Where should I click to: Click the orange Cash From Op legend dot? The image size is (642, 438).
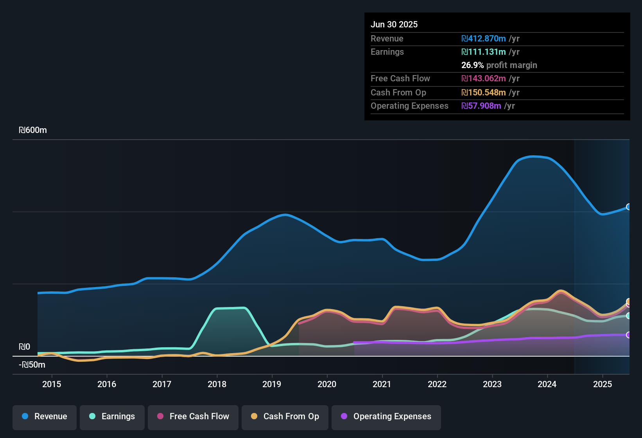(254, 416)
